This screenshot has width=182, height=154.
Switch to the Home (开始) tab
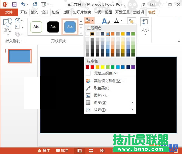[24, 12]
